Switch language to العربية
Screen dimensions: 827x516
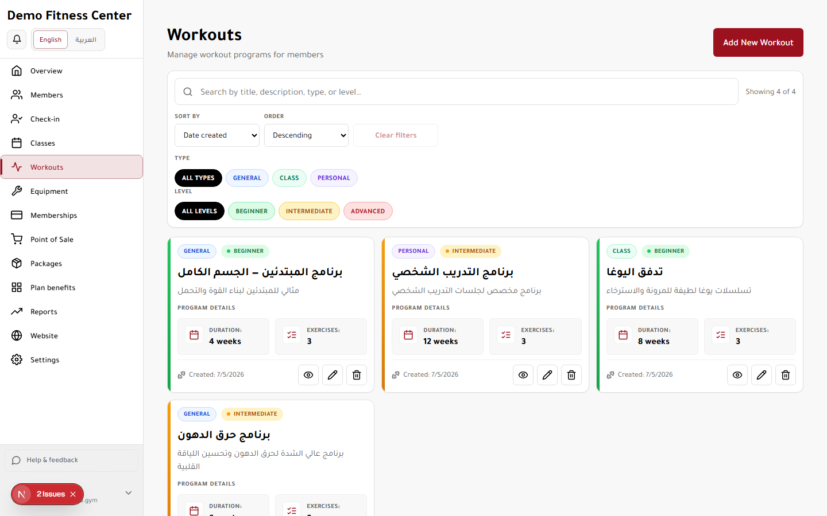(x=86, y=40)
